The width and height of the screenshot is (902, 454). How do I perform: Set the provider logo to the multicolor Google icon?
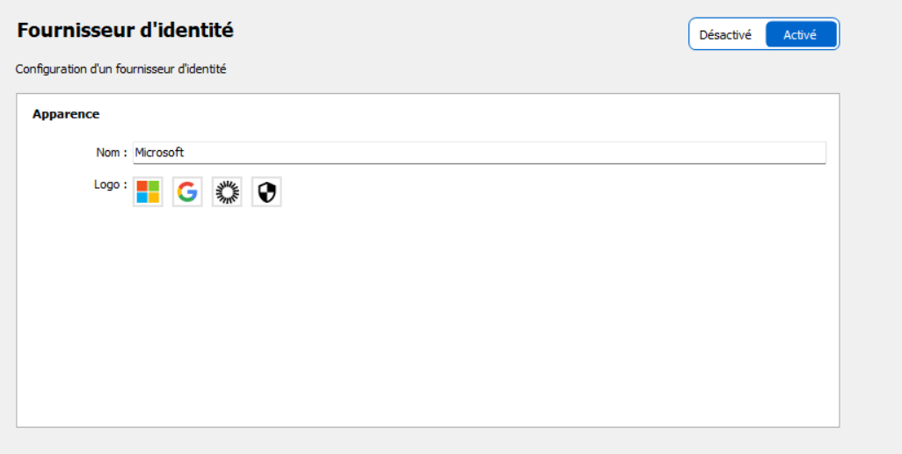click(187, 192)
